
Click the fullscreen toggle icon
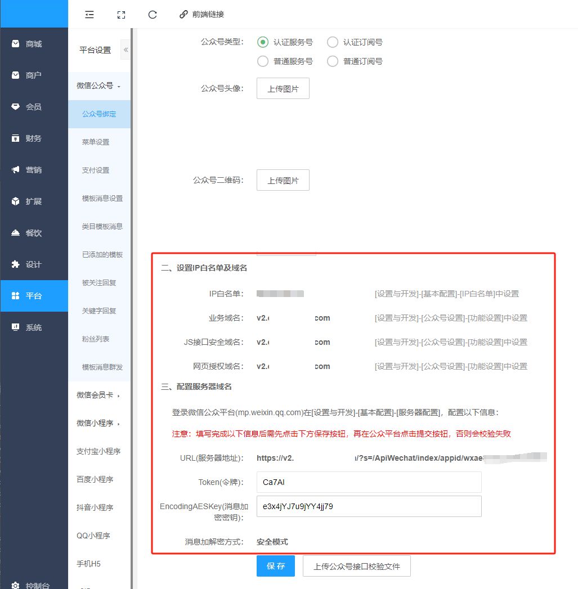121,15
